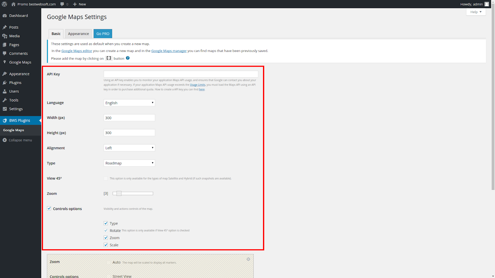
Task: Open the Google Maps editor link
Action: (x=77, y=51)
